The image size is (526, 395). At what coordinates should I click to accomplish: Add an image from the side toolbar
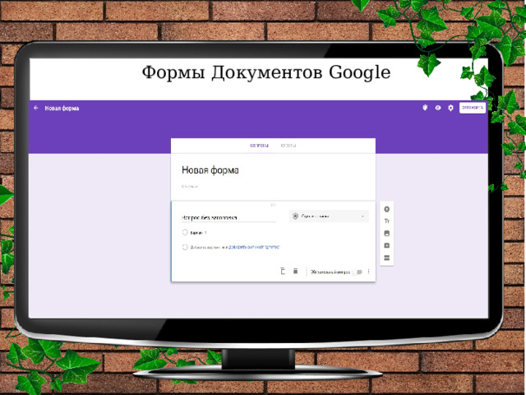click(387, 234)
